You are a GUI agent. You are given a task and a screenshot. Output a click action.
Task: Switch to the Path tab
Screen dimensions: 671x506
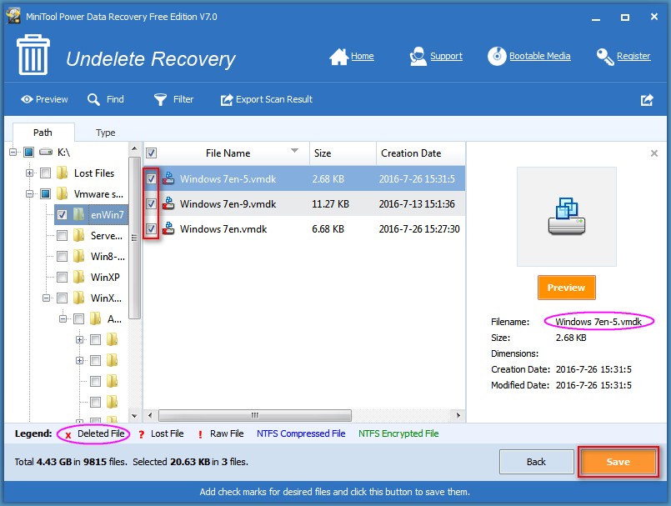[43, 133]
